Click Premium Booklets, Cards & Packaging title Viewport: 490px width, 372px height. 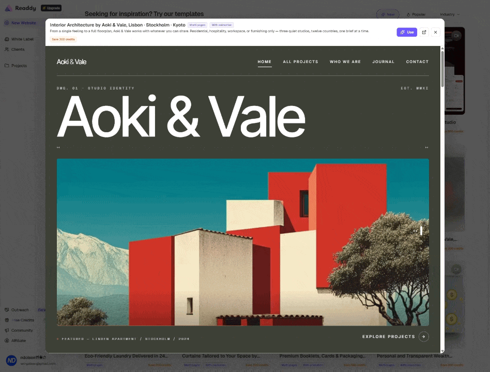(323, 356)
